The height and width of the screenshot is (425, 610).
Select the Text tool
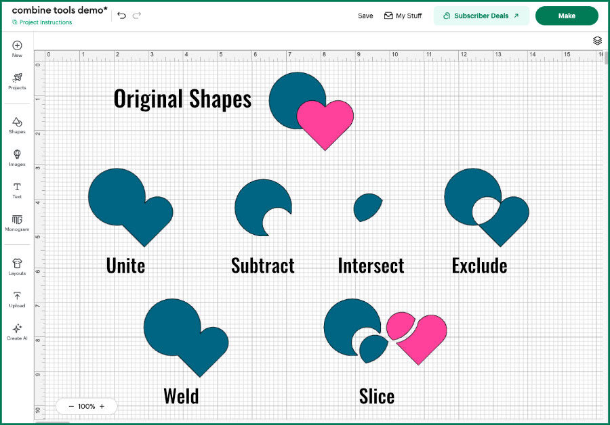tap(17, 190)
